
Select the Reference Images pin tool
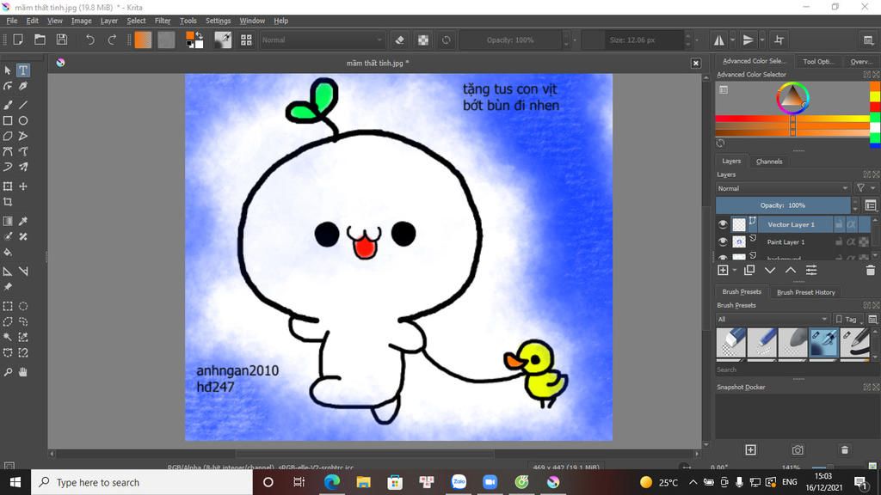pyautogui.click(x=8, y=287)
